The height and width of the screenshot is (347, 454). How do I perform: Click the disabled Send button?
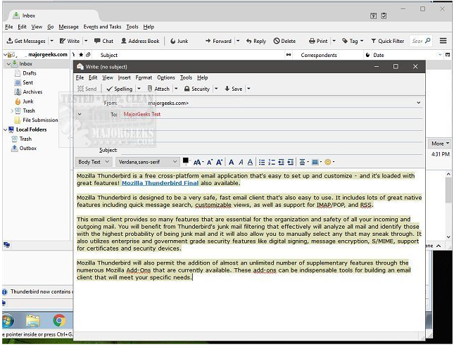click(x=87, y=89)
